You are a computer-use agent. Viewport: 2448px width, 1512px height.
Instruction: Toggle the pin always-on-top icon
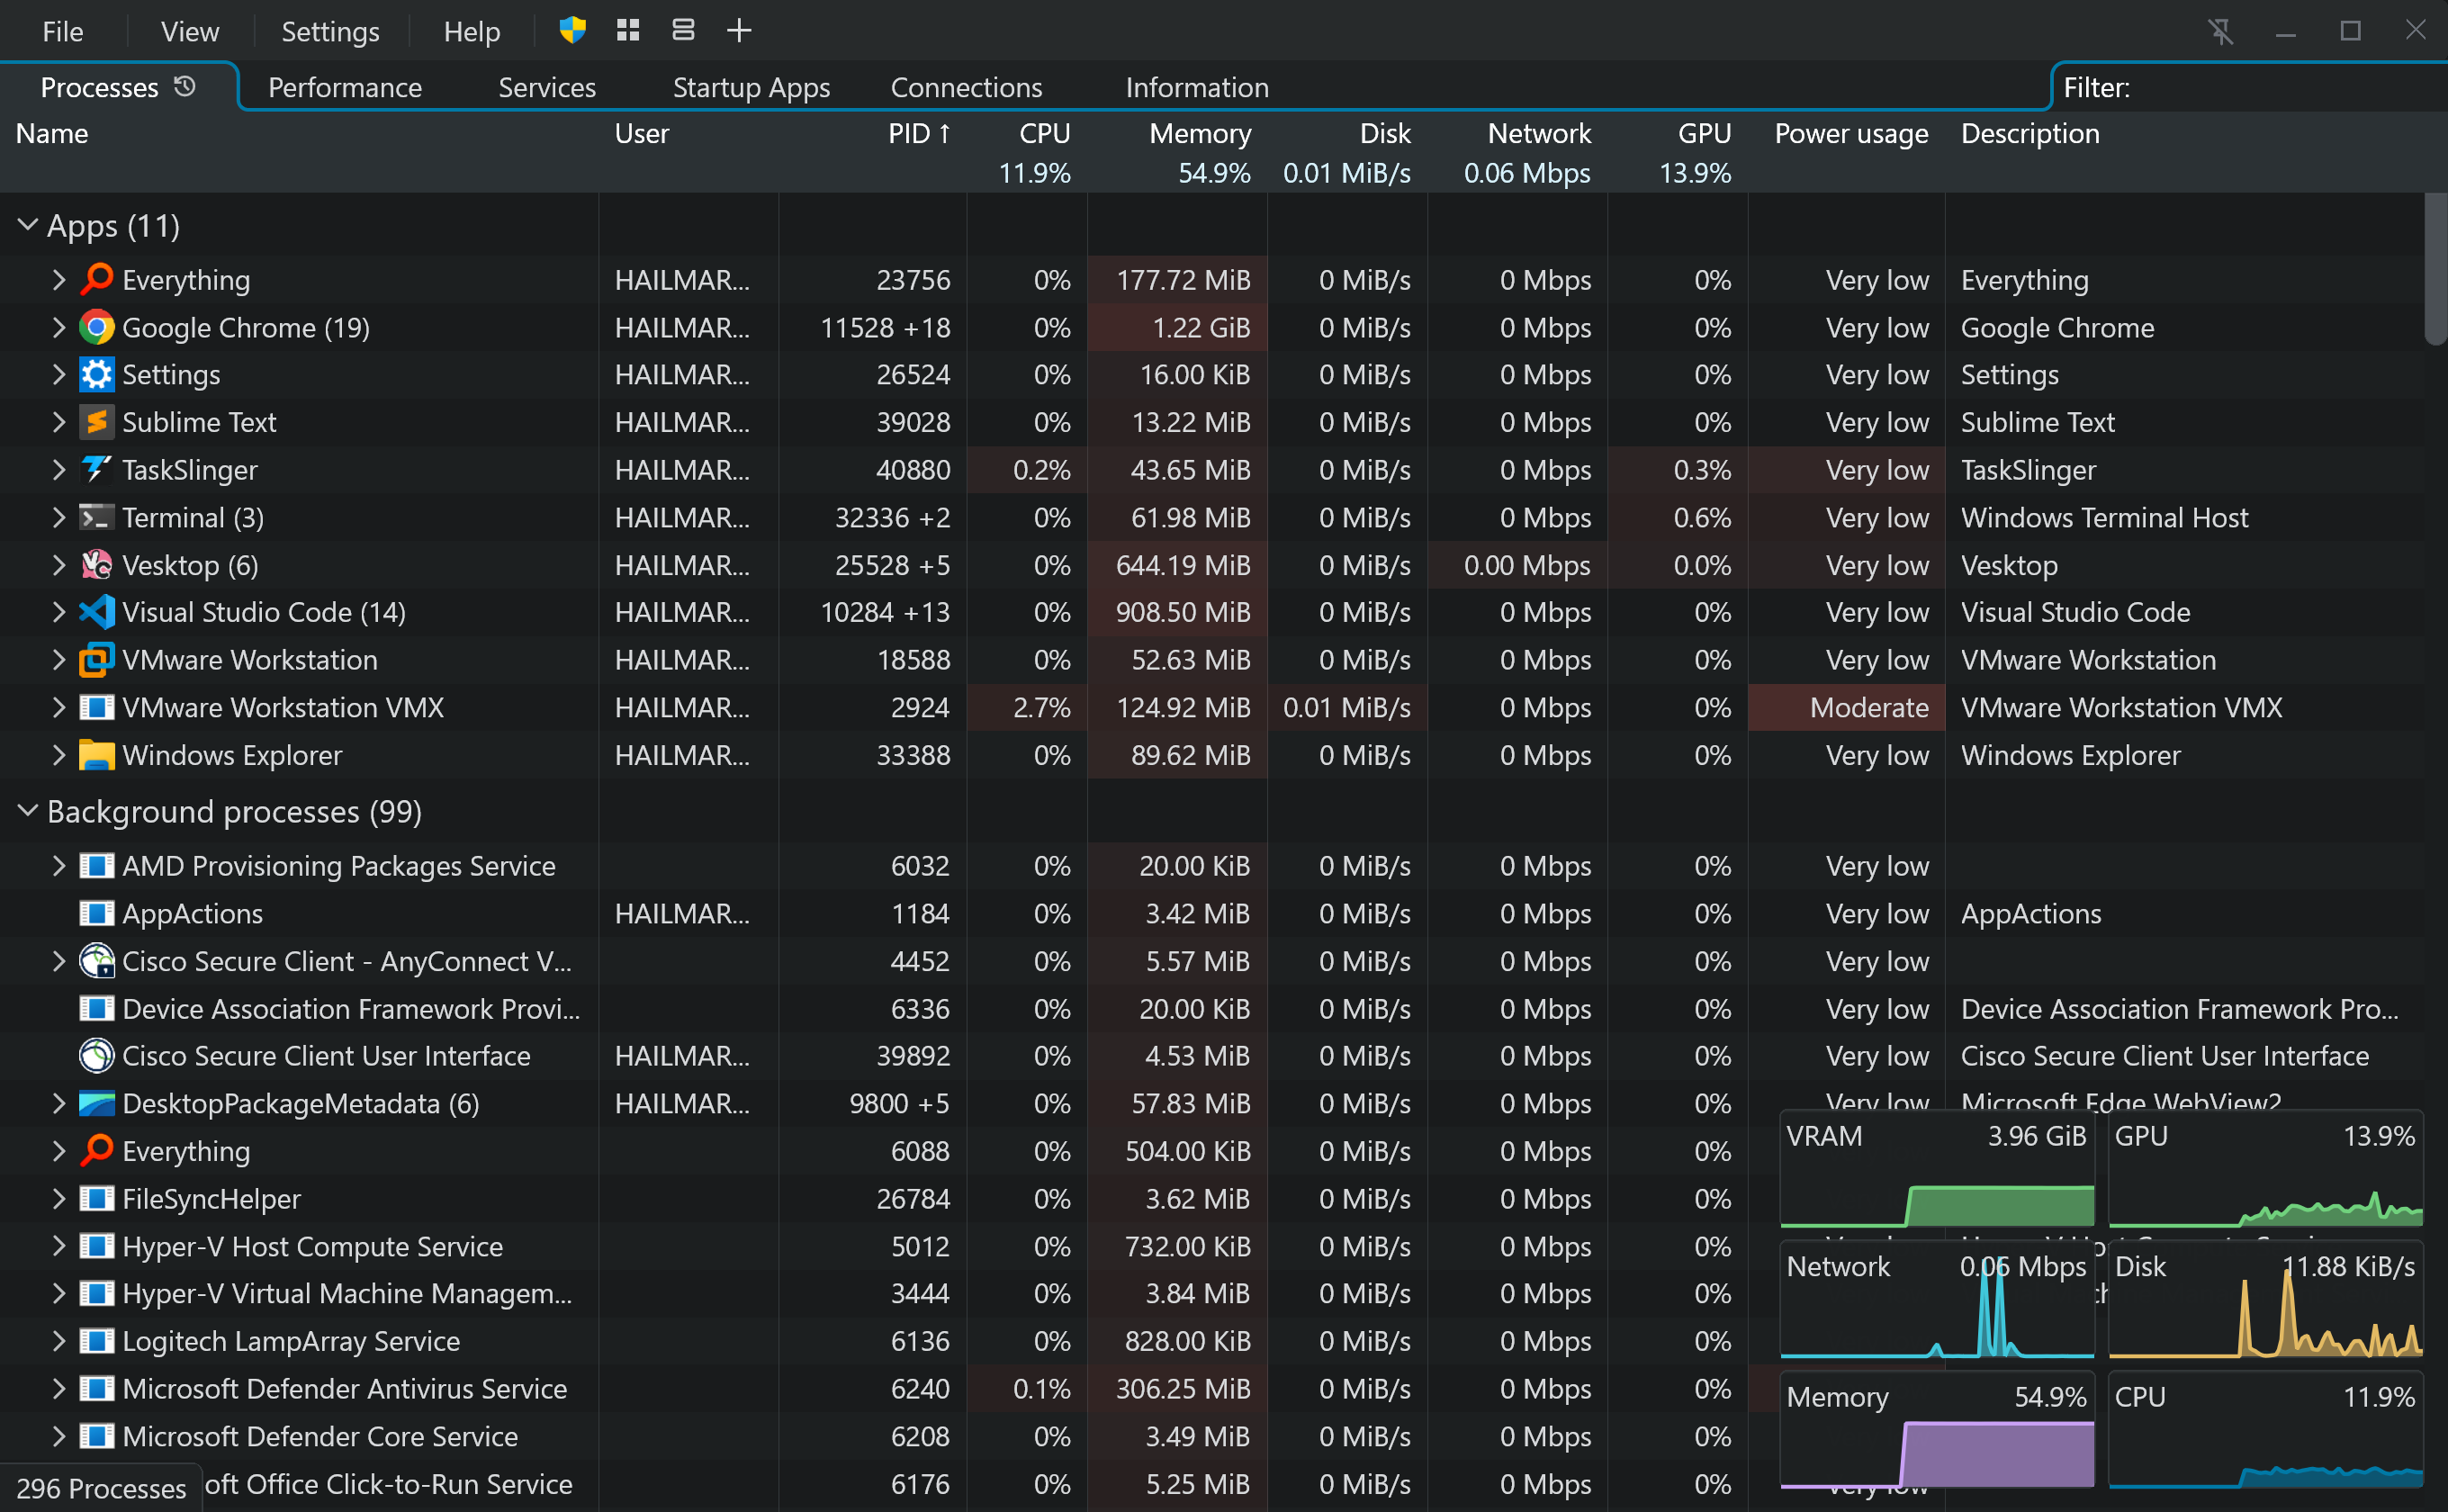click(2220, 31)
